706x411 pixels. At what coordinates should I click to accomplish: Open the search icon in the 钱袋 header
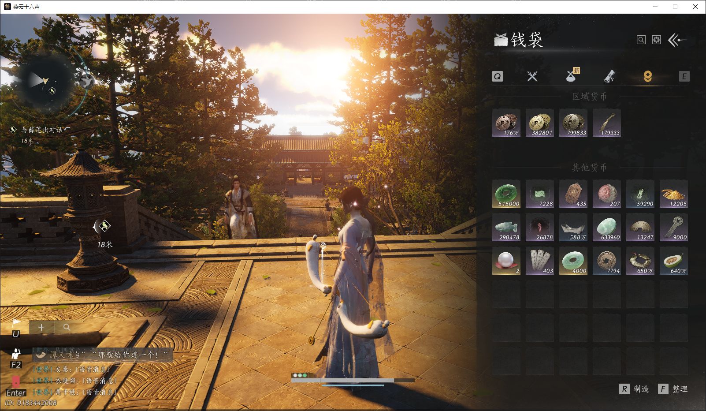641,40
